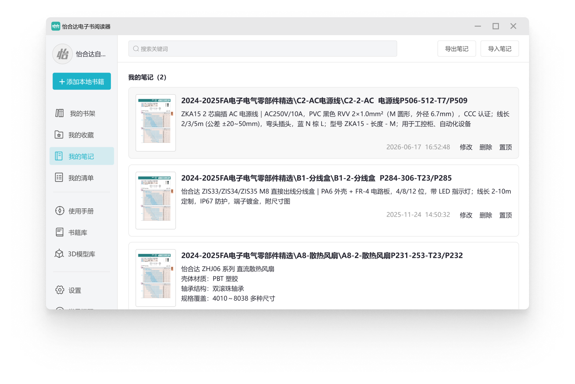Click the 我的笔记 (2) heading
575x384 pixels.
tap(147, 77)
